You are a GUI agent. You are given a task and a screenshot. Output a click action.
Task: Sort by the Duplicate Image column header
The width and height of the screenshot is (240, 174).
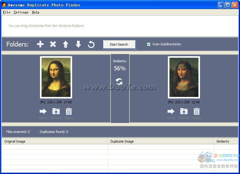(x=161, y=141)
